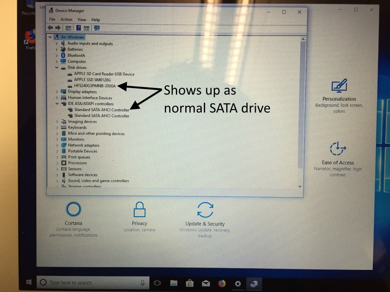Select Software devices label

pos(83,175)
